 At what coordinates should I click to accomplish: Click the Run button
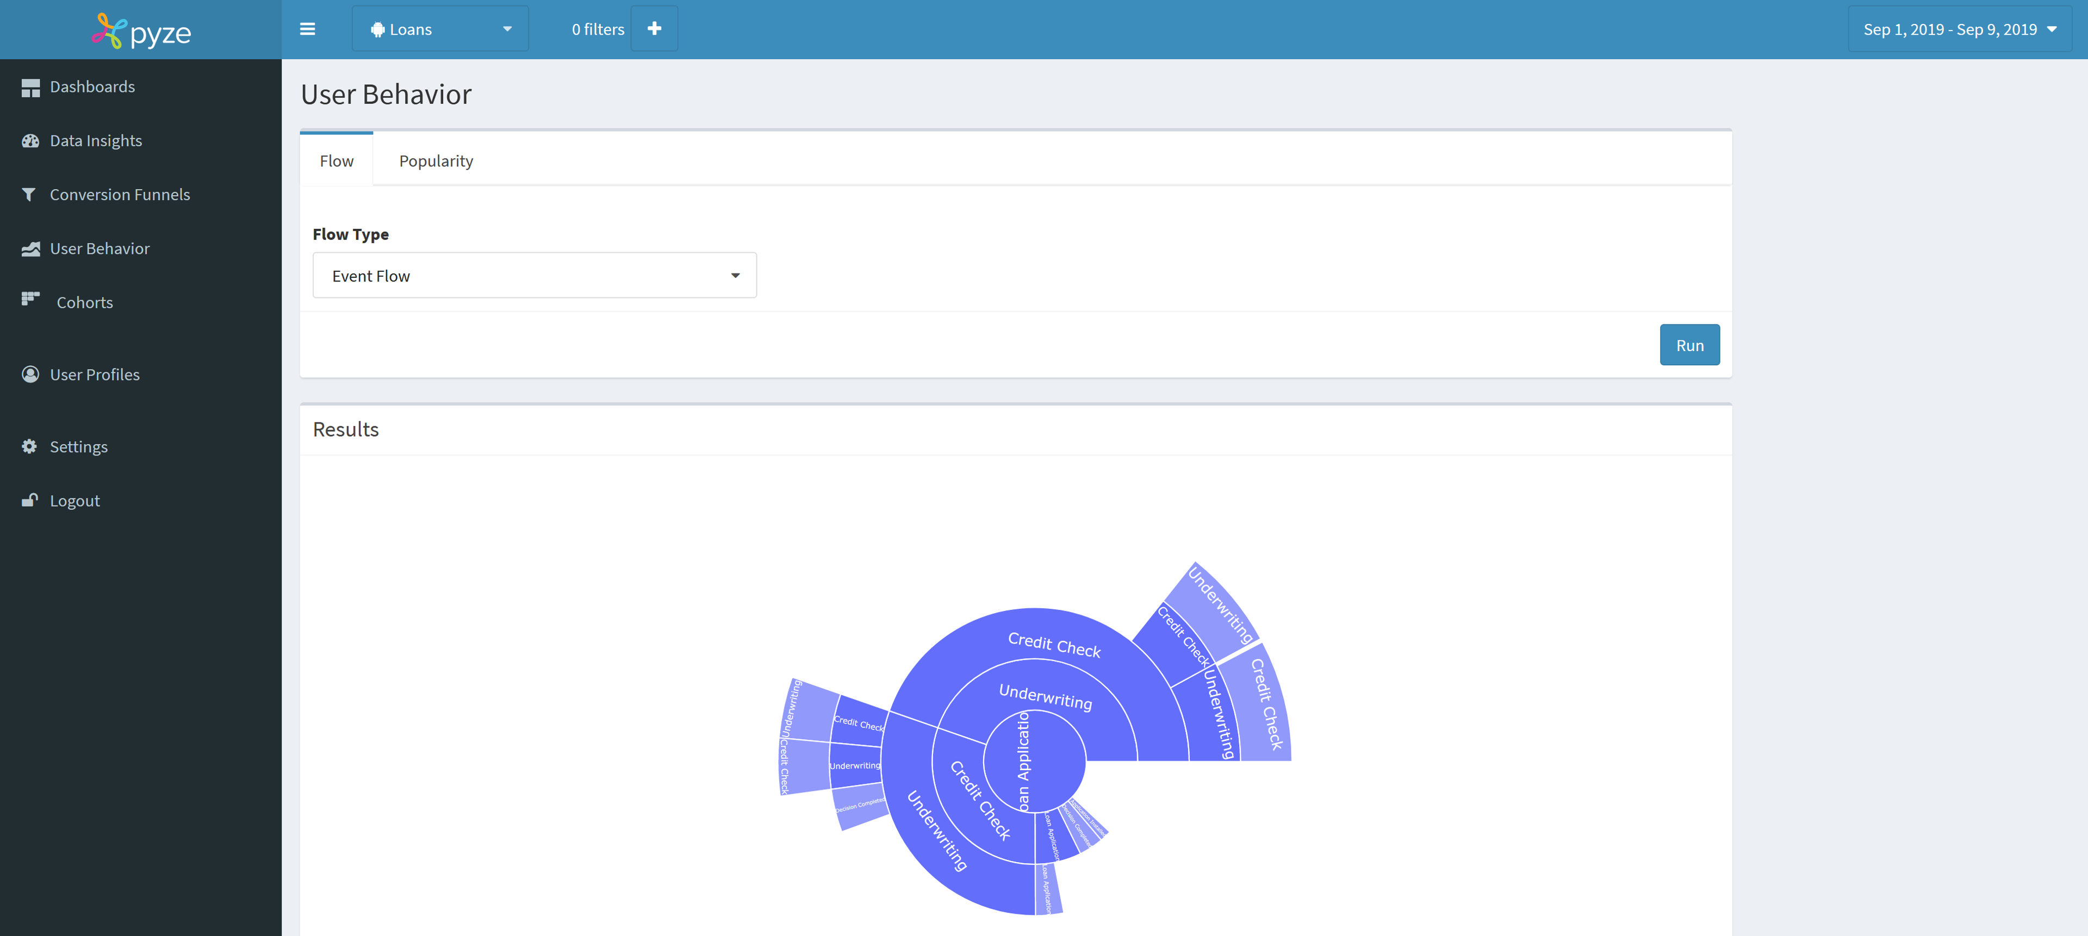tap(1689, 345)
